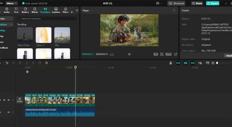Expand more tabs with double chevron
Image resolution: width=232 pixels, height=127 pixels.
(77, 10)
